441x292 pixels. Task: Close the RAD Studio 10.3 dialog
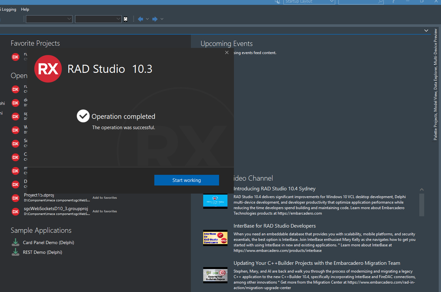(x=227, y=52)
